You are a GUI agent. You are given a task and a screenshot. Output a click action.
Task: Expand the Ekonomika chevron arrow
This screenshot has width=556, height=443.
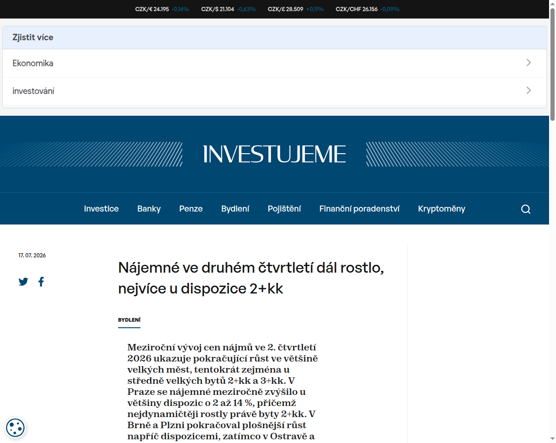tap(529, 63)
